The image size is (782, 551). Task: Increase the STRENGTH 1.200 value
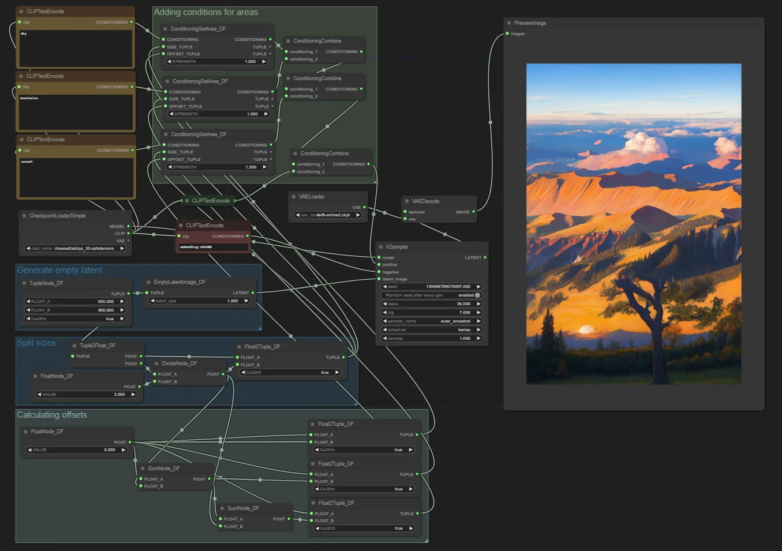(265, 167)
